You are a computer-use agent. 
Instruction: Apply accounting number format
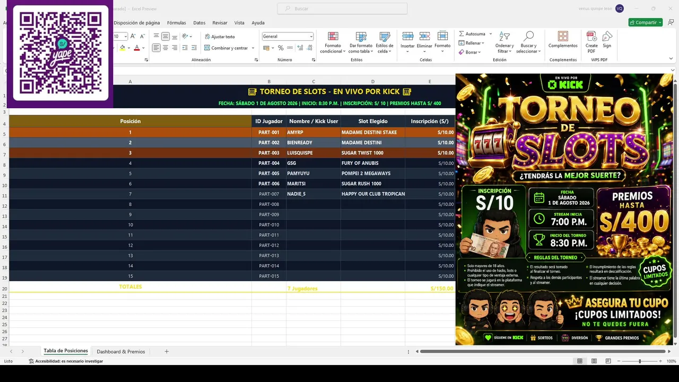[x=266, y=48]
